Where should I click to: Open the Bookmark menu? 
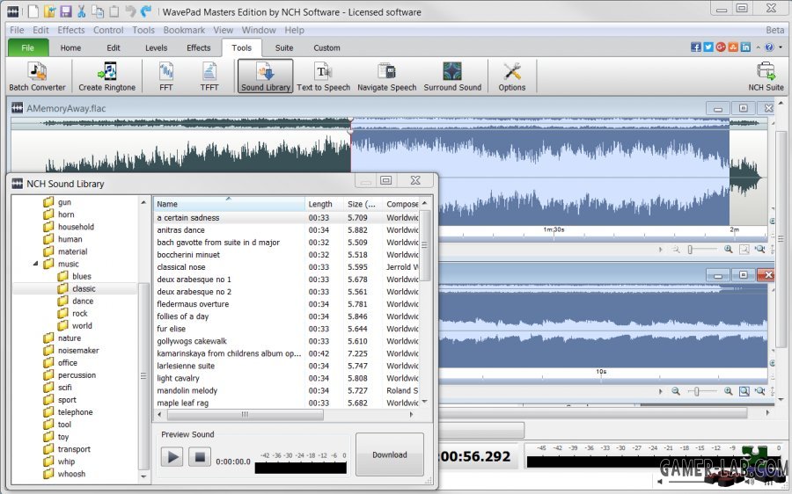(x=184, y=30)
